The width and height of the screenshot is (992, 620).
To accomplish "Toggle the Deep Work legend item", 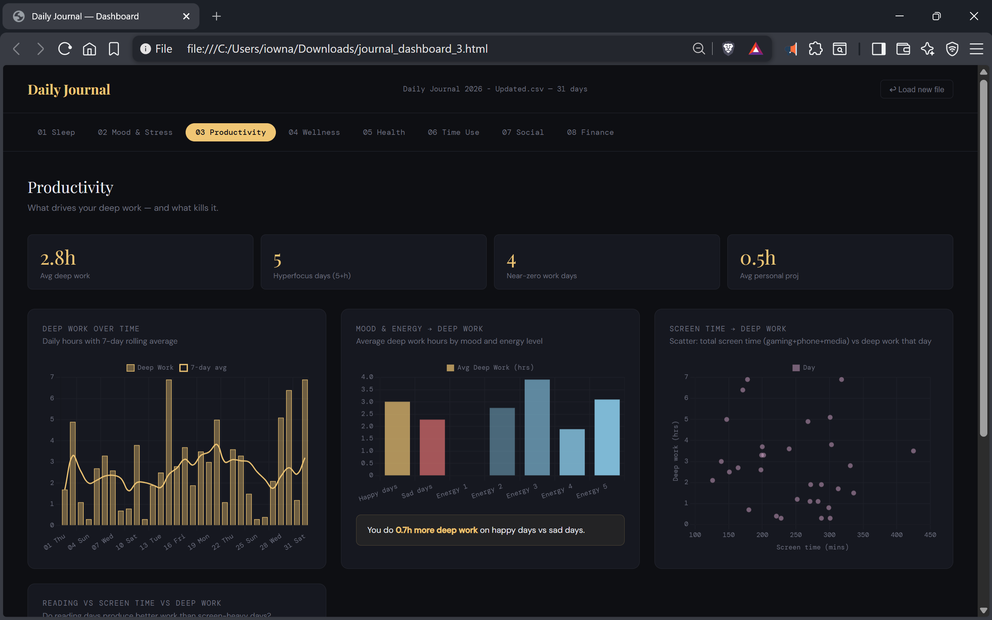I will (x=150, y=367).
